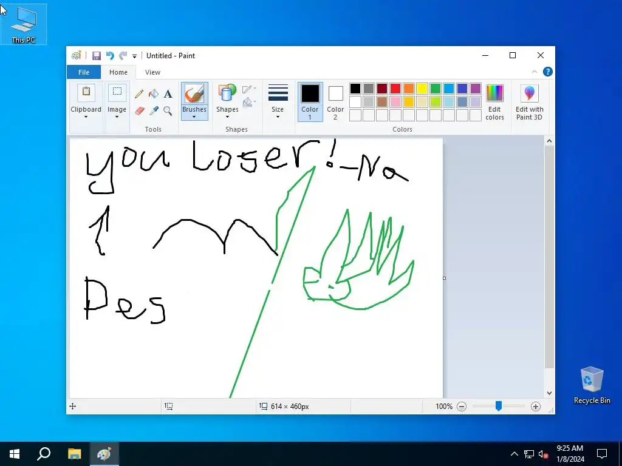Click the Size line thickness icon
This screenshot has height=466, width=622.
[278, 93]
